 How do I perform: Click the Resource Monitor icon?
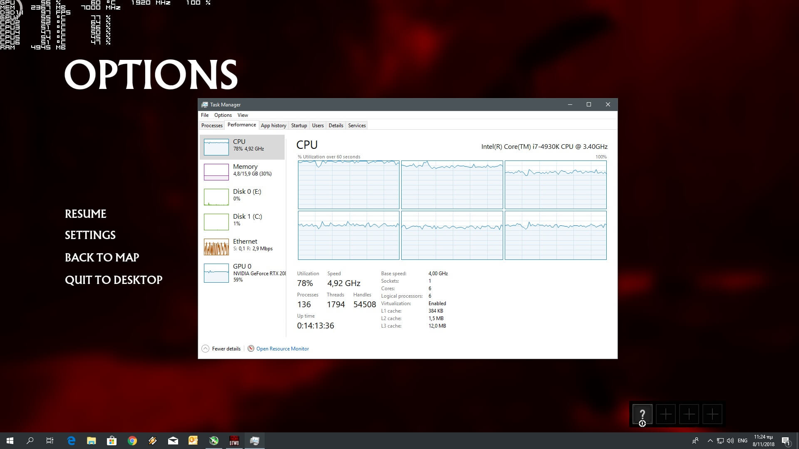(x=251, y=348)
